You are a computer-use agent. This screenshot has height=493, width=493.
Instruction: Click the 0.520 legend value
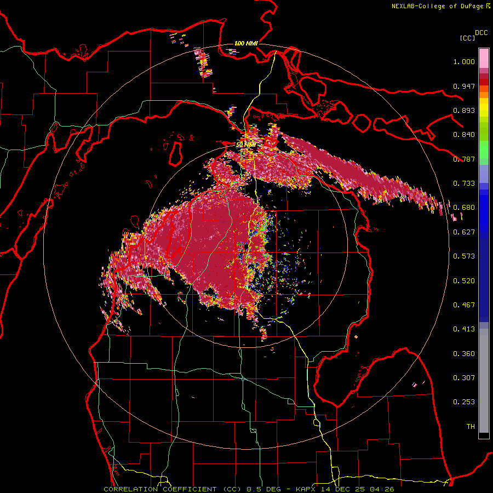click(x=464, y=281)
